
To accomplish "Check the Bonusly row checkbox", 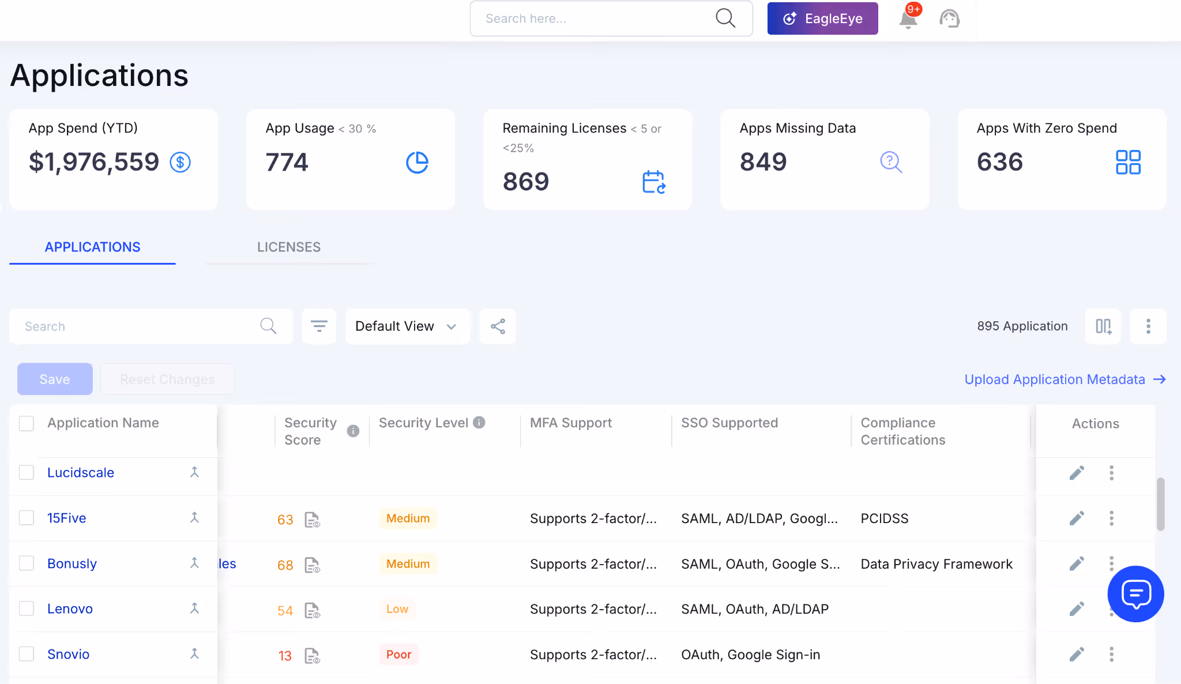I will [x=27, y=563].
